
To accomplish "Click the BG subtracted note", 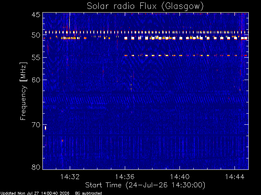I will [x=88, y=193].
